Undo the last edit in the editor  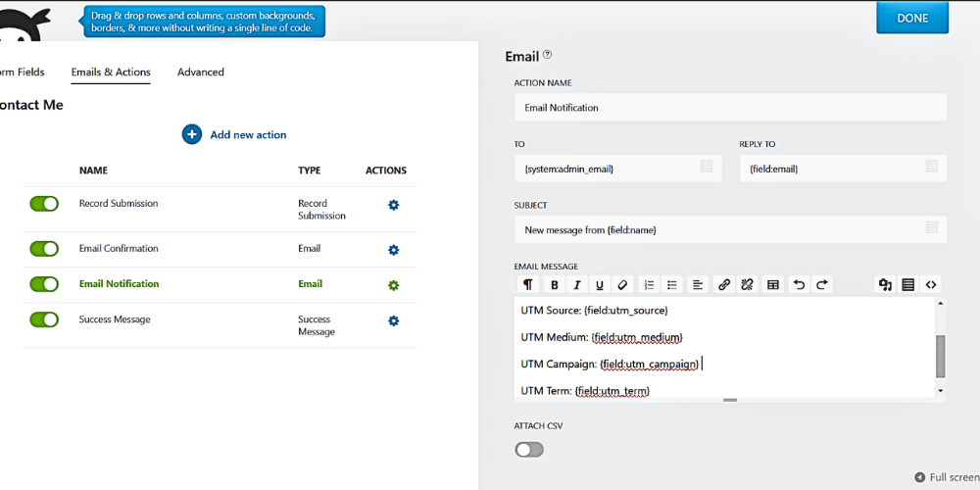(799, 285)
